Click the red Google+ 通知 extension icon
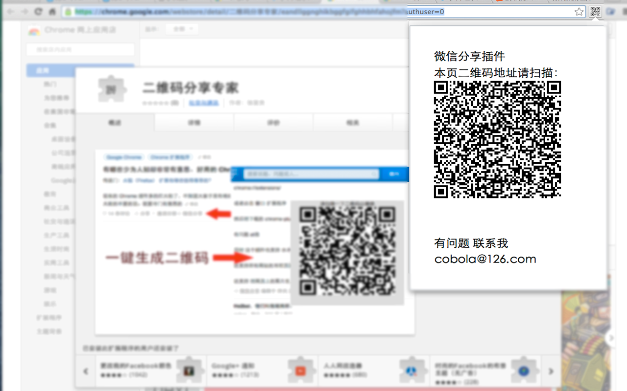This screenshot has width=627, height=391. [300, 371]
